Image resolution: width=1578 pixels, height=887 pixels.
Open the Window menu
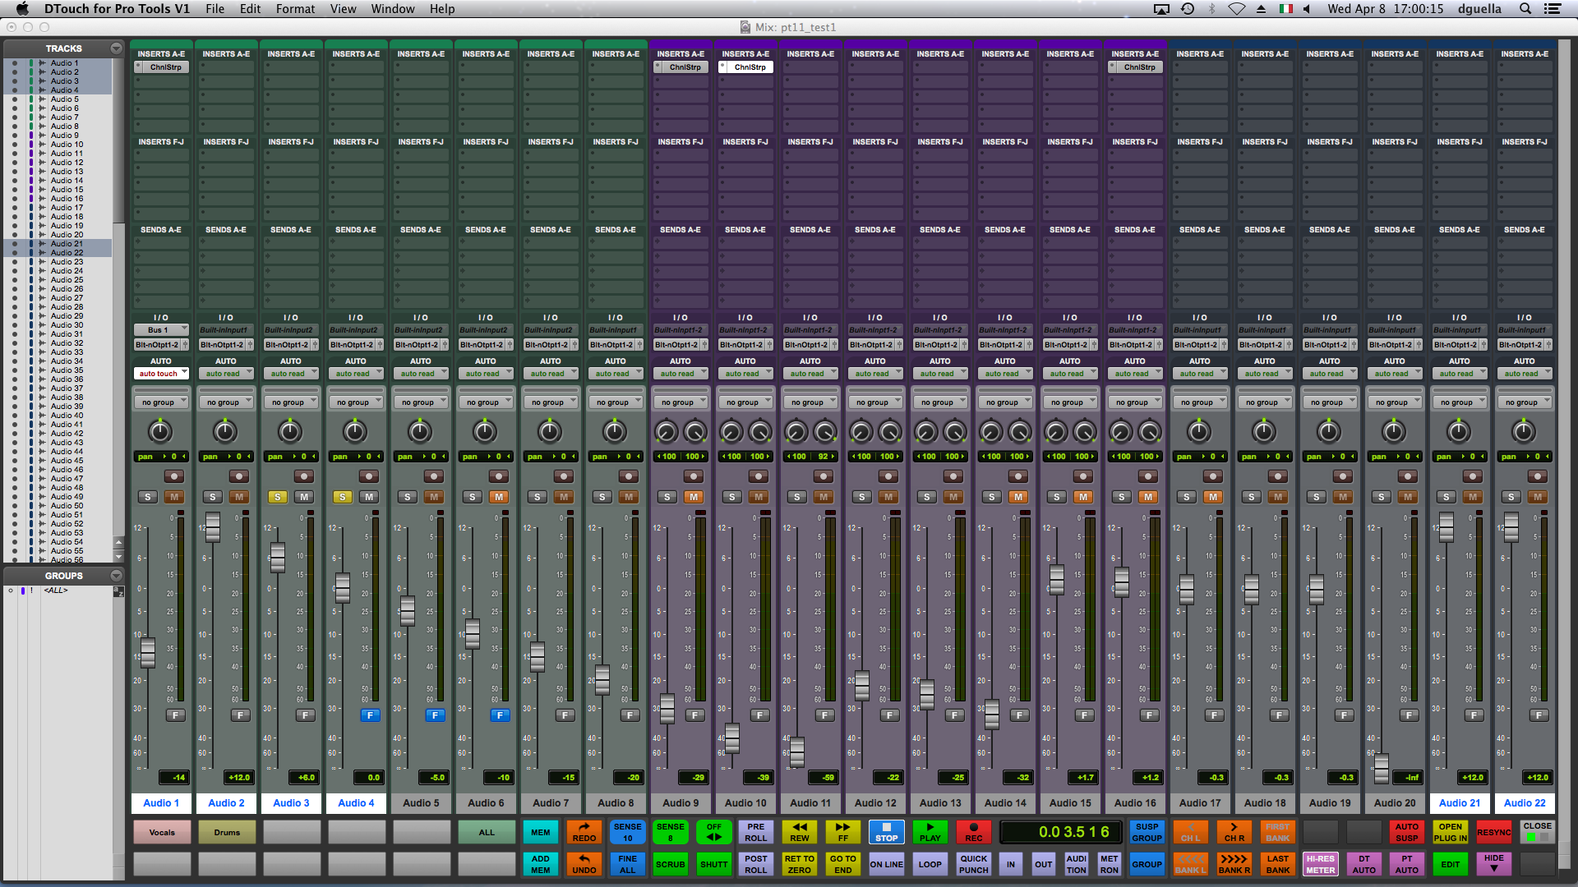coord(393,9)
